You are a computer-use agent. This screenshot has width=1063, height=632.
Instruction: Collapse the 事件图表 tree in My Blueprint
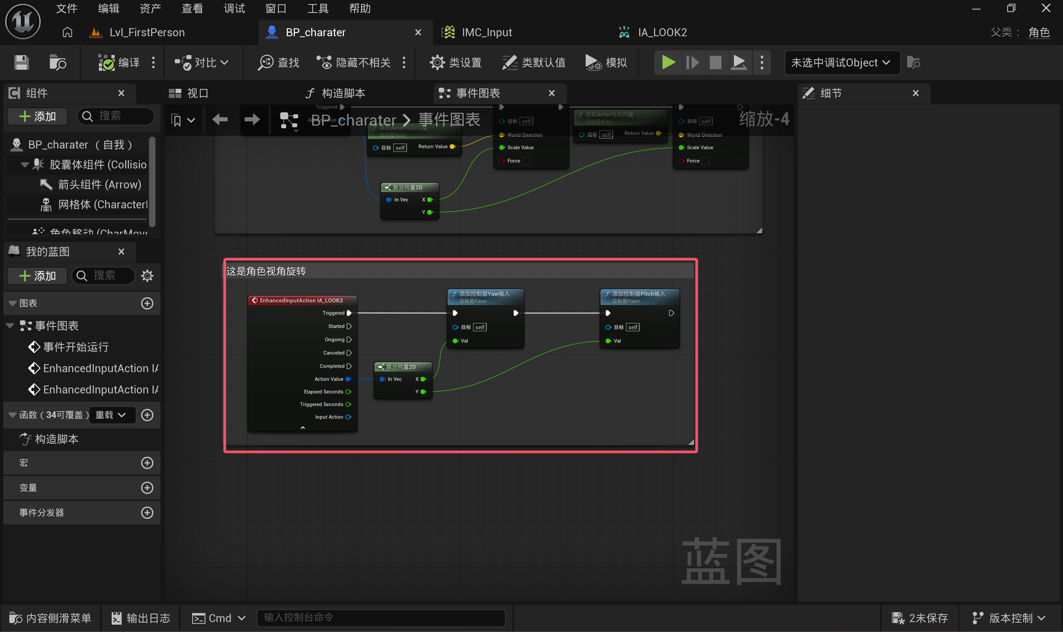10,326
